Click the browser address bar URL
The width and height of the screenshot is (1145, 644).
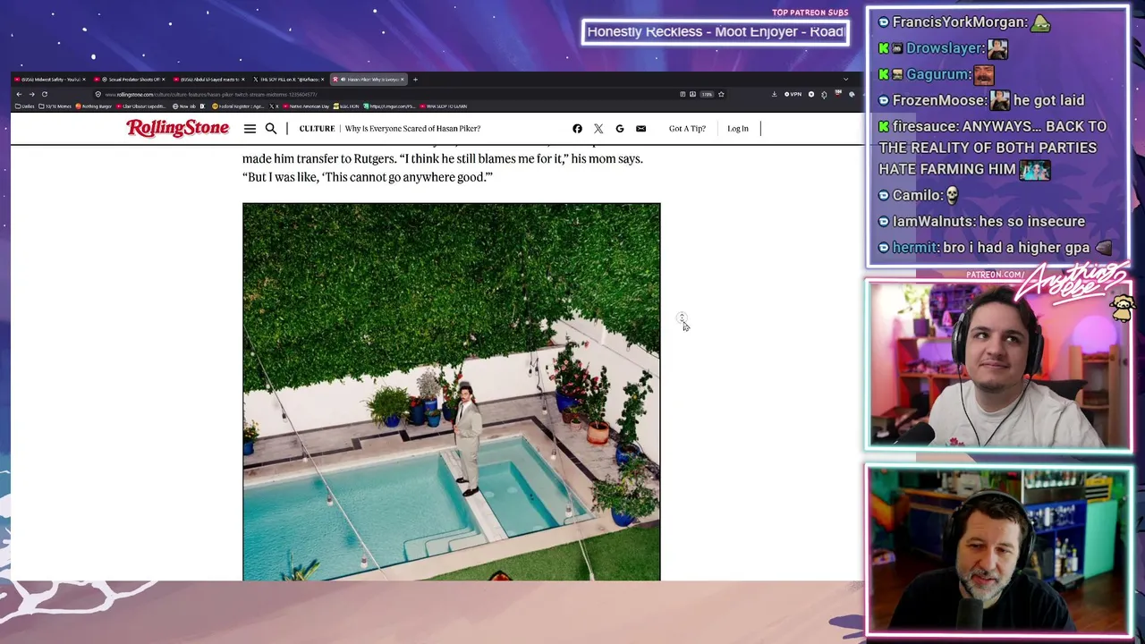pos(211,94)
